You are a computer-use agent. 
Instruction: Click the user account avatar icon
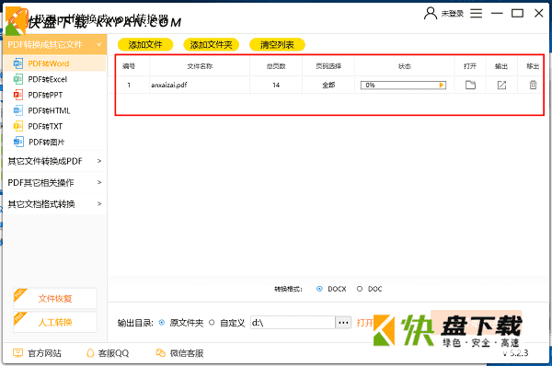pyautogui.click(x=431, y=14)
